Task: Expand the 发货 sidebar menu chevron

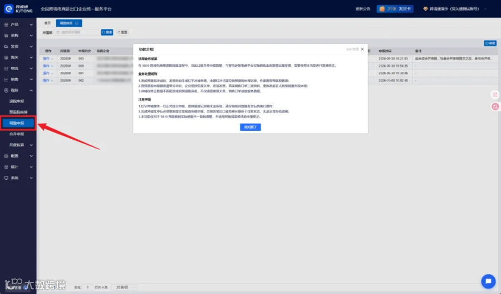Action: pos(31,46)
